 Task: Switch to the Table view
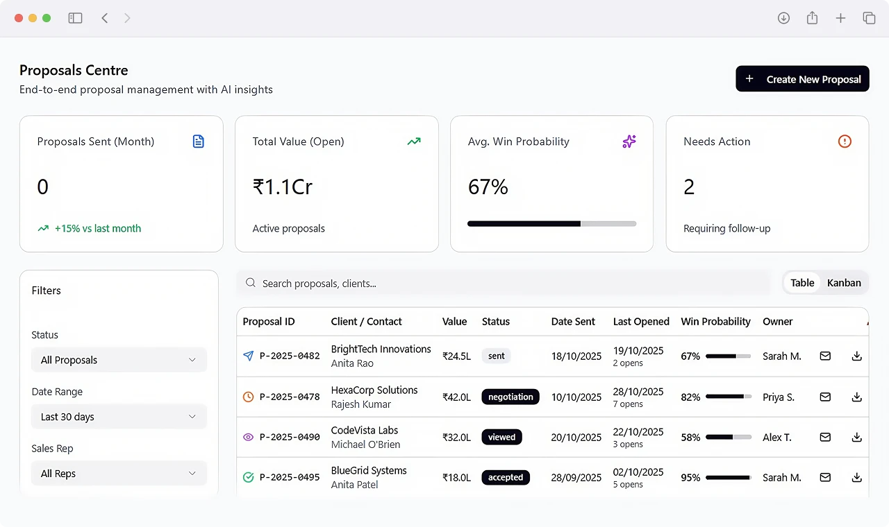802,283
